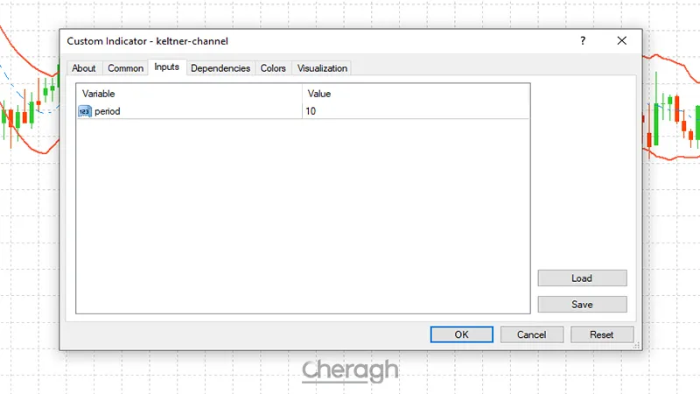
Task: Click the question mark help button
Action: pos(583,41)
